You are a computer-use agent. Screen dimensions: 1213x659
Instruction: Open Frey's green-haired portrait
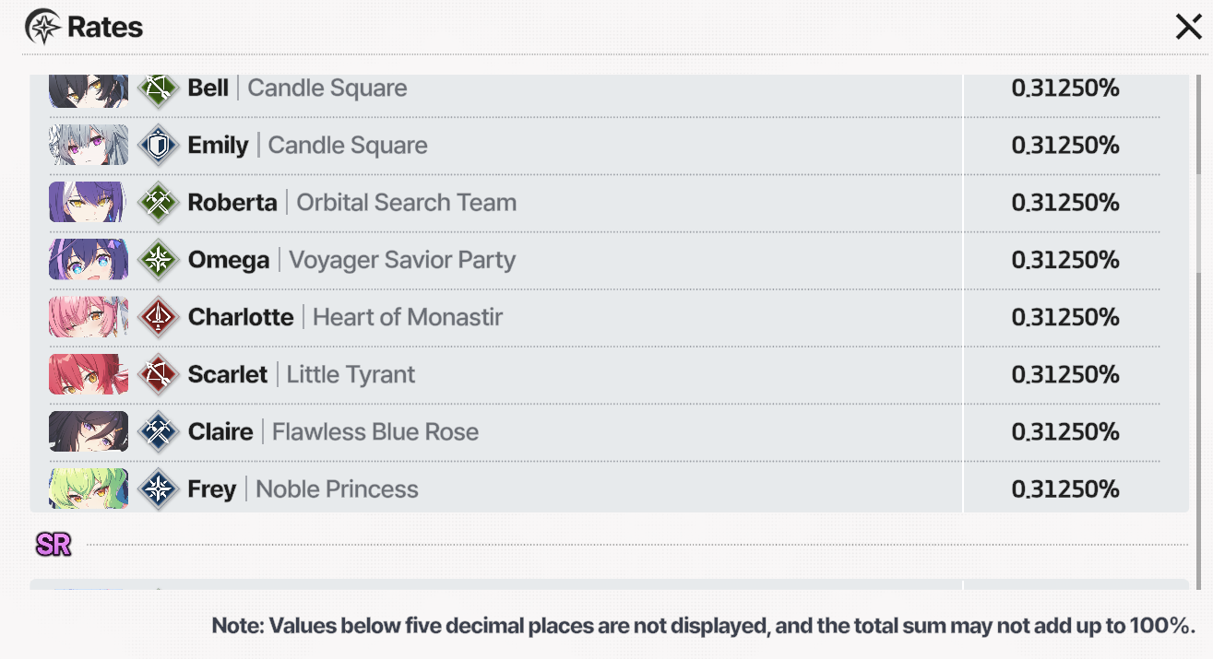click(89, 488)
